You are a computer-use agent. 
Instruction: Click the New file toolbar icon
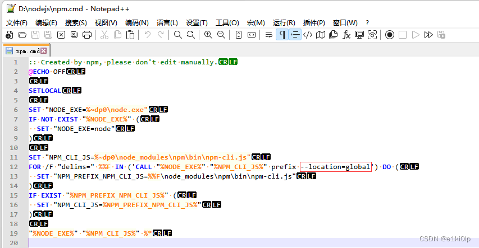point(10,35)
